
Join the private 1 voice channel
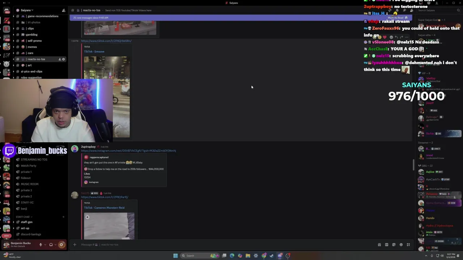point(40,172)
